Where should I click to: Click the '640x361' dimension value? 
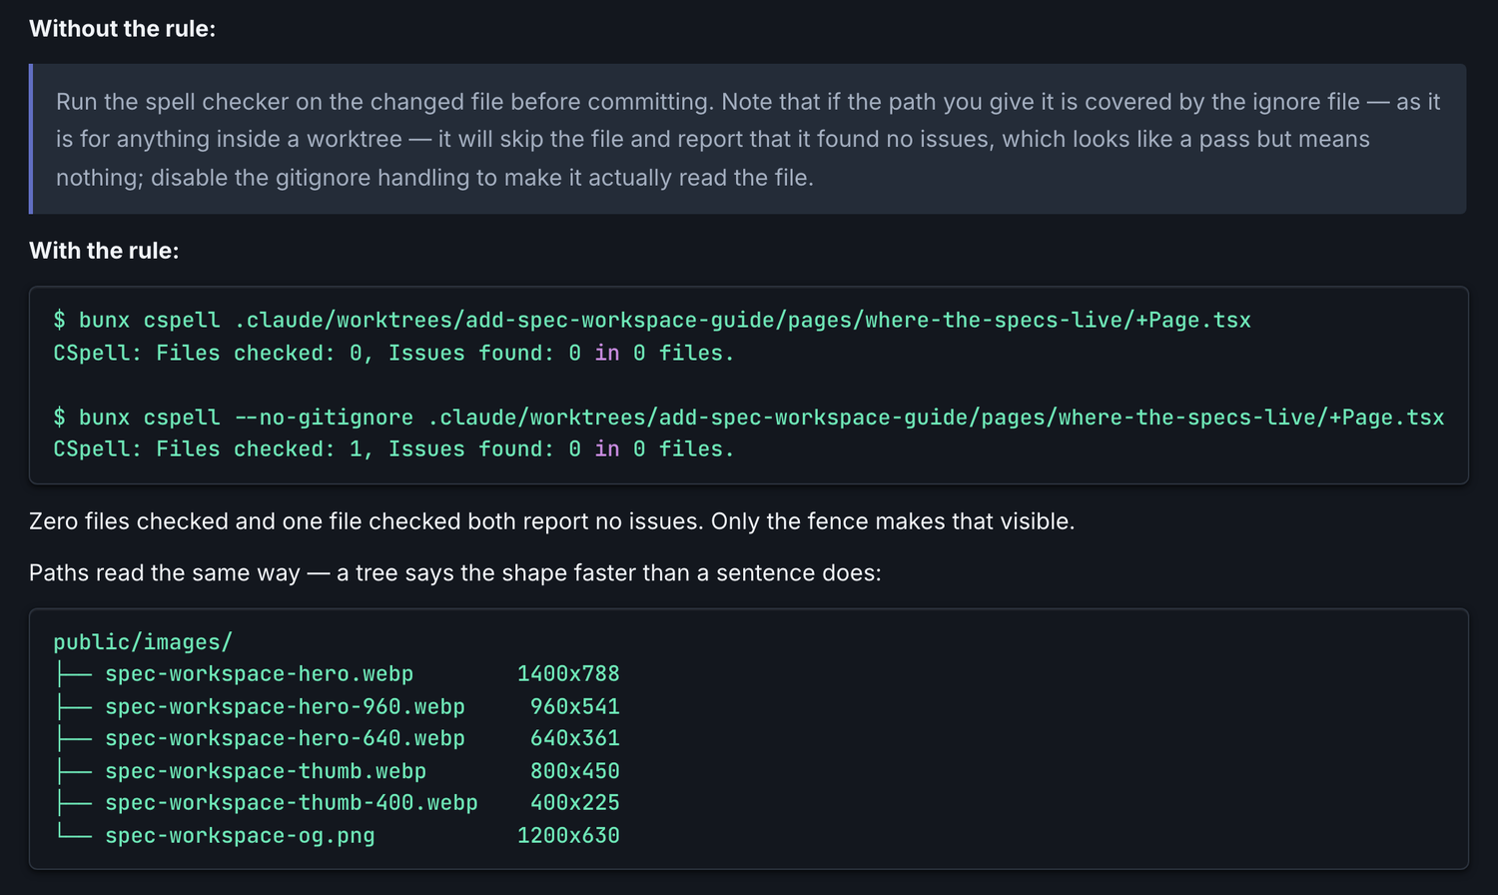[x=575, y=738]
